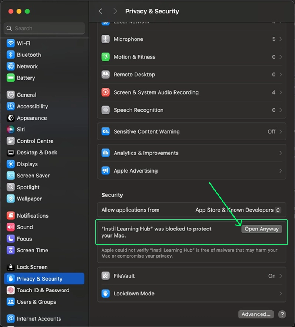Click the General gear icon
Viewport: 295px width, 327px height.
(x=11, y=95)
